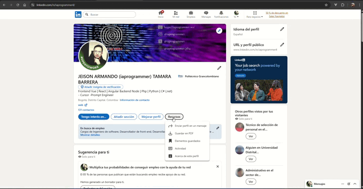The height and width of the screenshot is (189, 363).
Task: Select Actividad from Recursos menu
Action: [187, 149]
